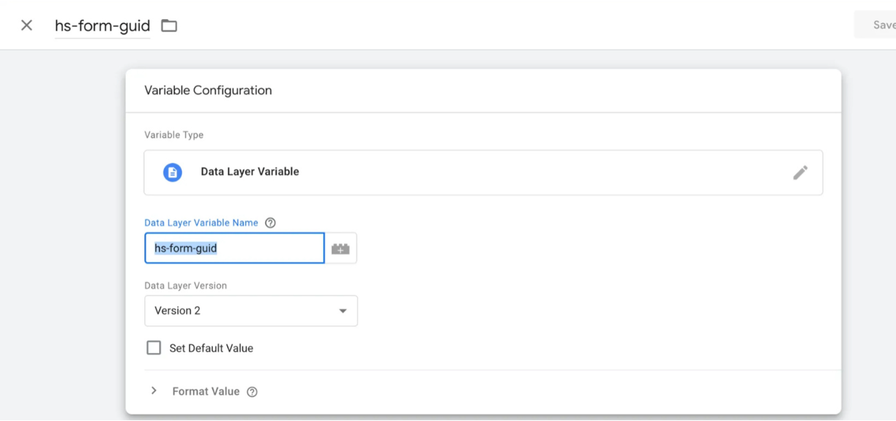The image size is (896, 421).
Task: Click the Data Layer Version dropdown arrow
Action: click(343, 311)
